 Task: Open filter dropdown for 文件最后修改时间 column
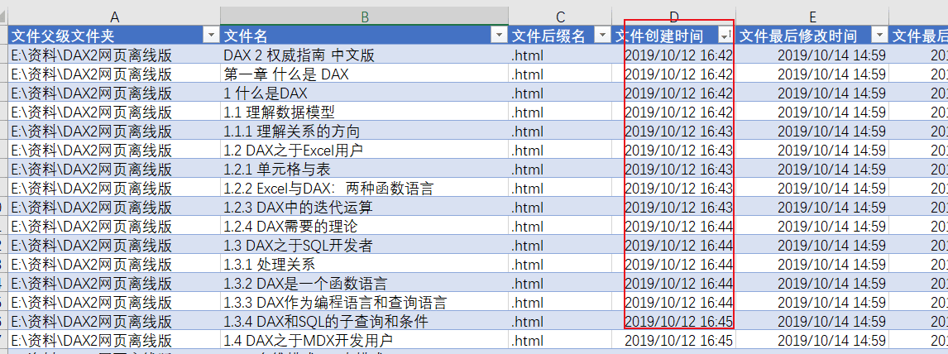[879, 36]
